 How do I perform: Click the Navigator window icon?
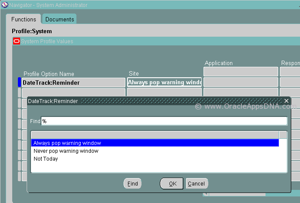click(4, 5)
